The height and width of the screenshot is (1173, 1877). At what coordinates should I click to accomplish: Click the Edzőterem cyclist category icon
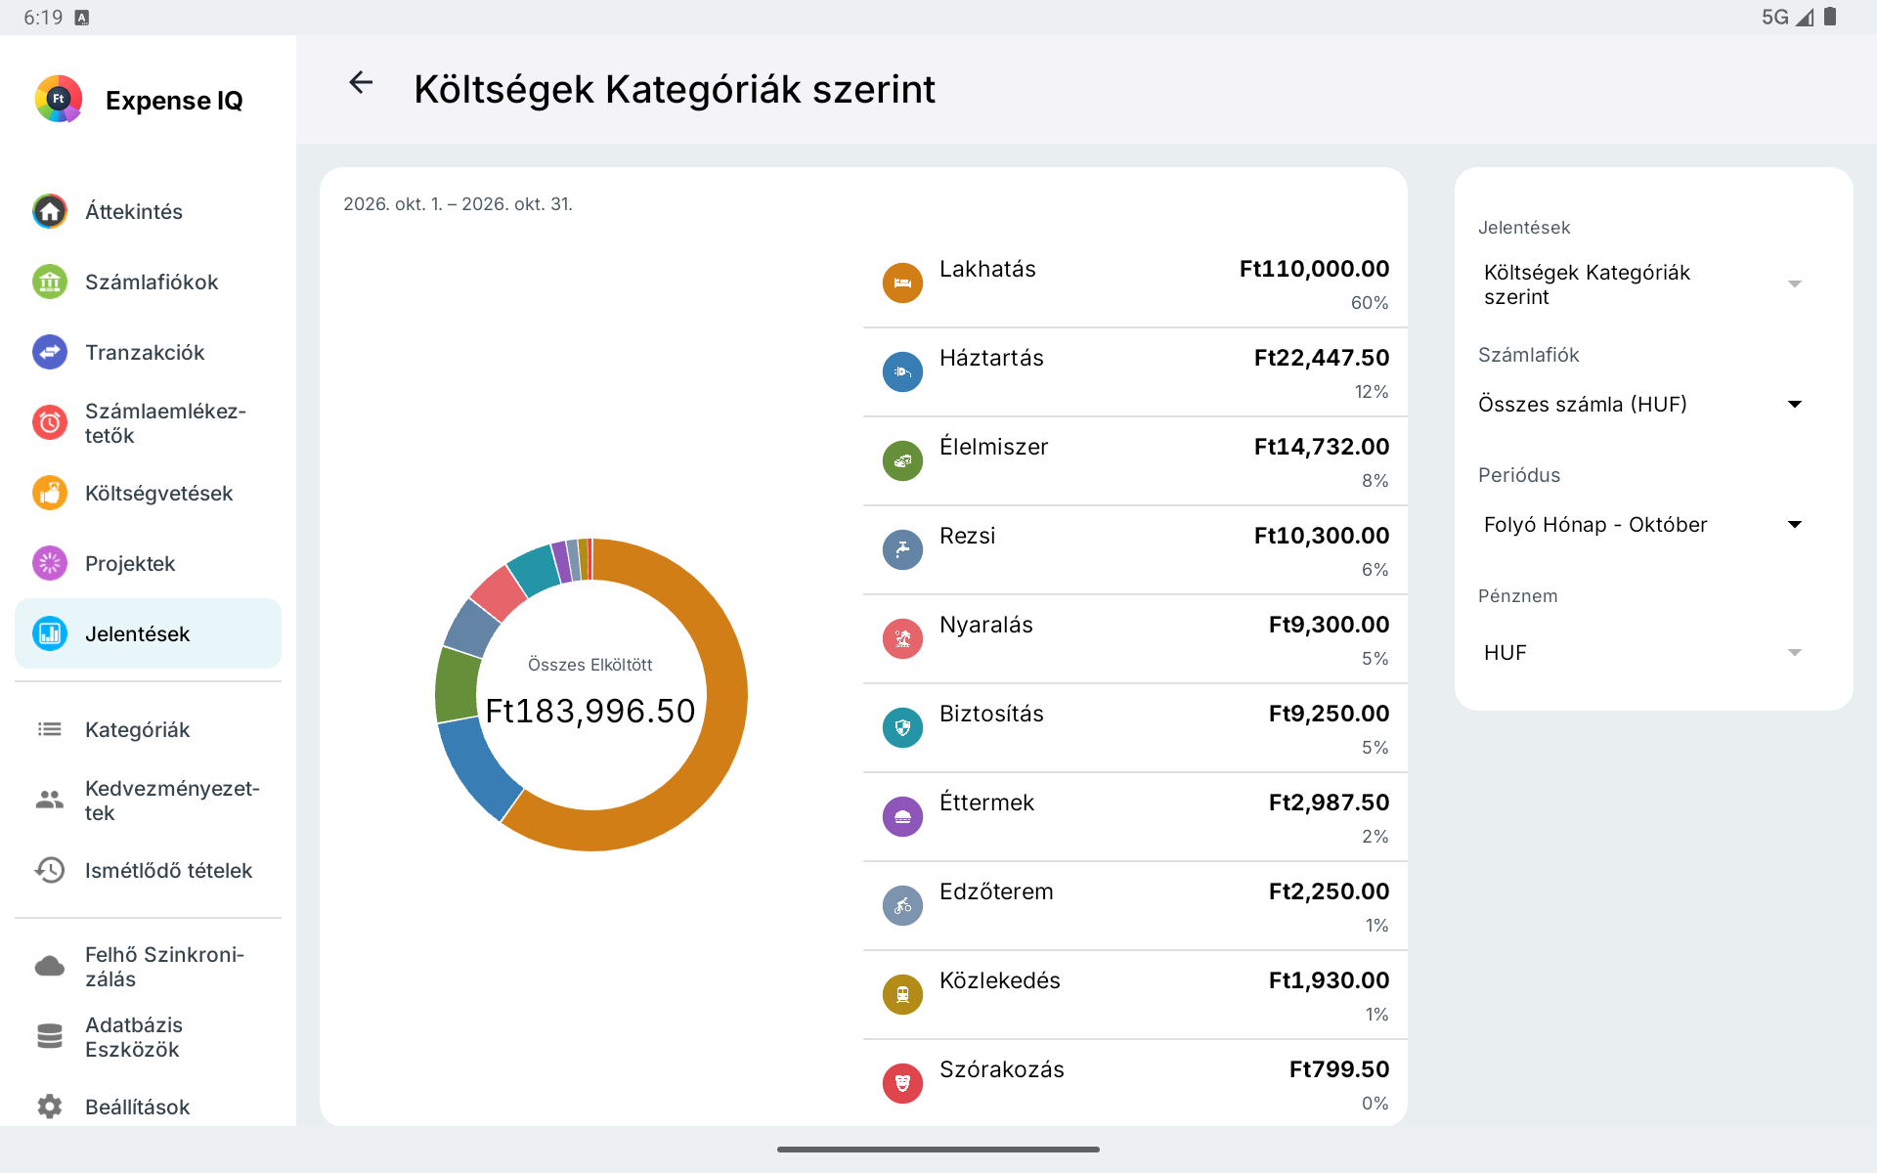(x=902, y=905)
